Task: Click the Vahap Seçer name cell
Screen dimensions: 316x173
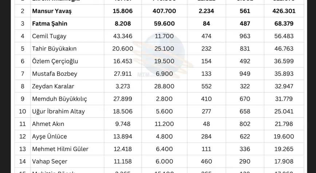Action: click(67, 161)
